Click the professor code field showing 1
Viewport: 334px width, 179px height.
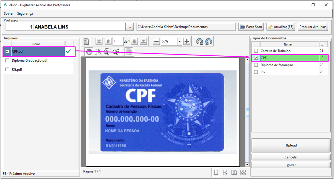20,27
